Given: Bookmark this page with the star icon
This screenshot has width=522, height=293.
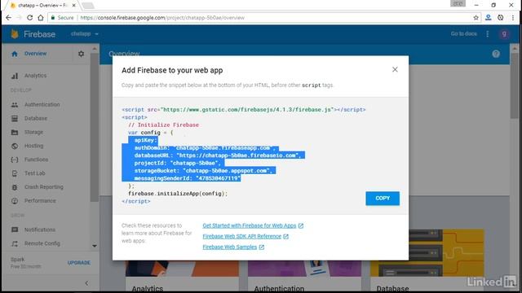Looking at the screenshot, I should [476, 18].
